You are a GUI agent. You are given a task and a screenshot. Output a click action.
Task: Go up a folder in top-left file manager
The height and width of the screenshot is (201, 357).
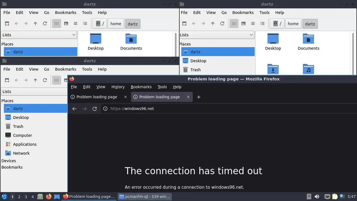(x=35, y=24)
